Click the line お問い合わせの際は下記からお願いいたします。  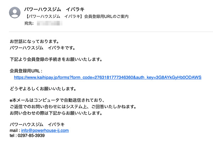(56, 113)
